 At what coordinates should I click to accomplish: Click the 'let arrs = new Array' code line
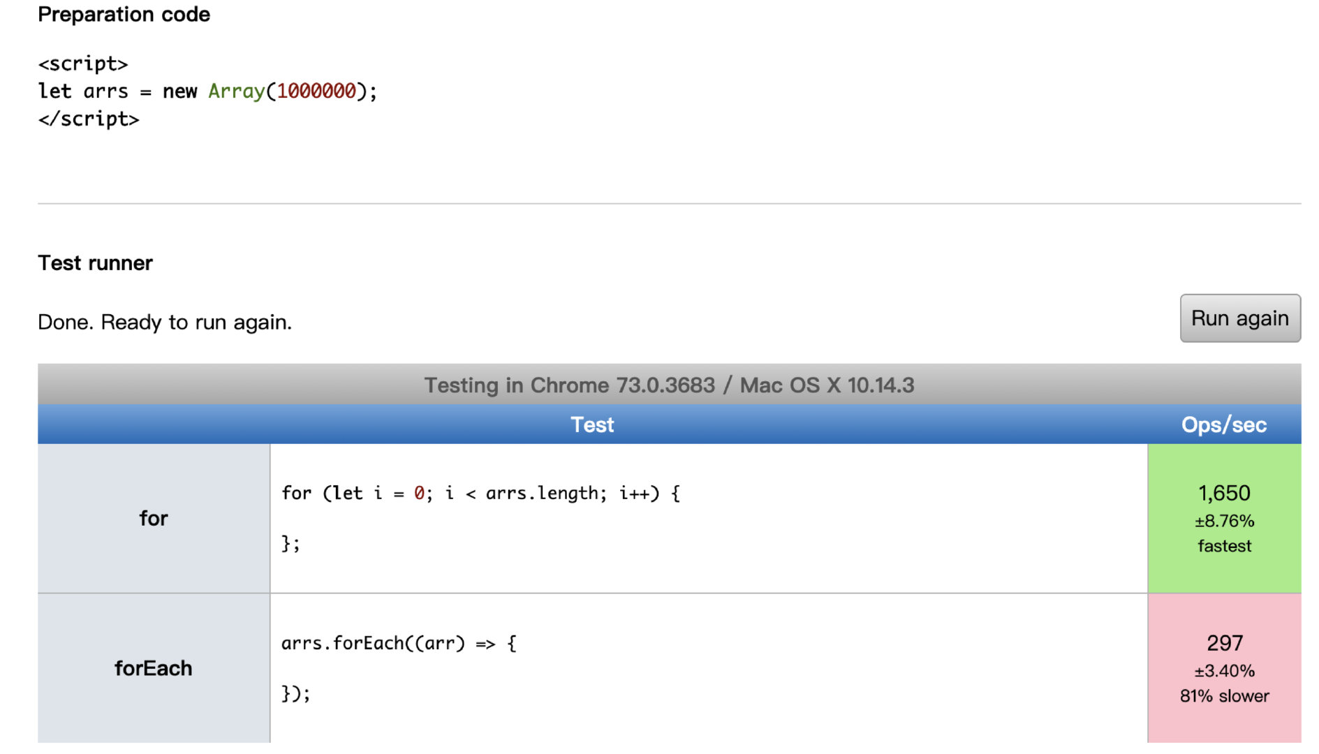pyautogui.click(x=207, y=91)
